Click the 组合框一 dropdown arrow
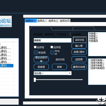This screenshot has width=106, height=106. tap(70, 73)
